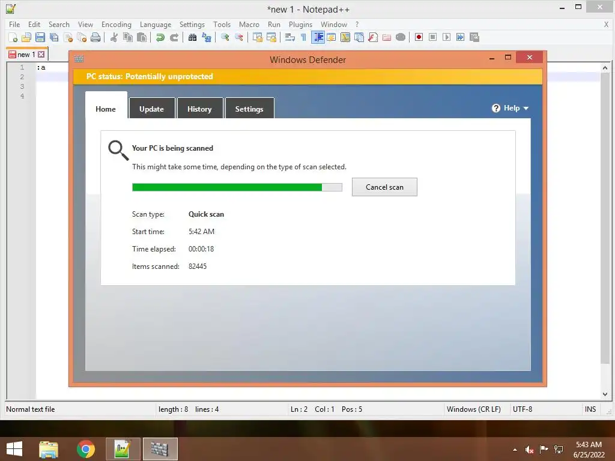The width and height of the screenshot is (615, 461).
Task: Click the Folder as Workspace icon
Action: click(x=387, y=37)
